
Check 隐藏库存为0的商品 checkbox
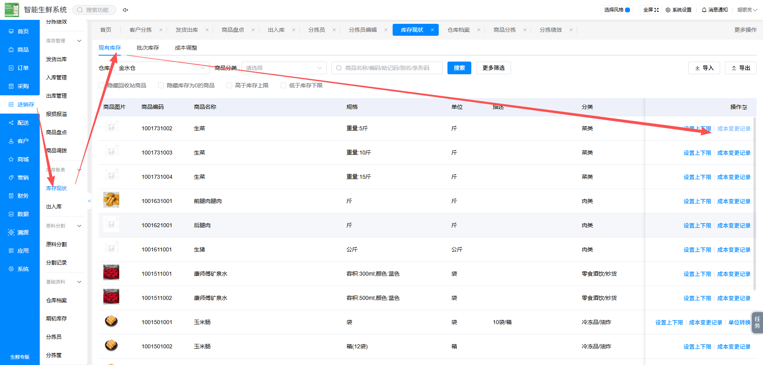click(161, 85)
